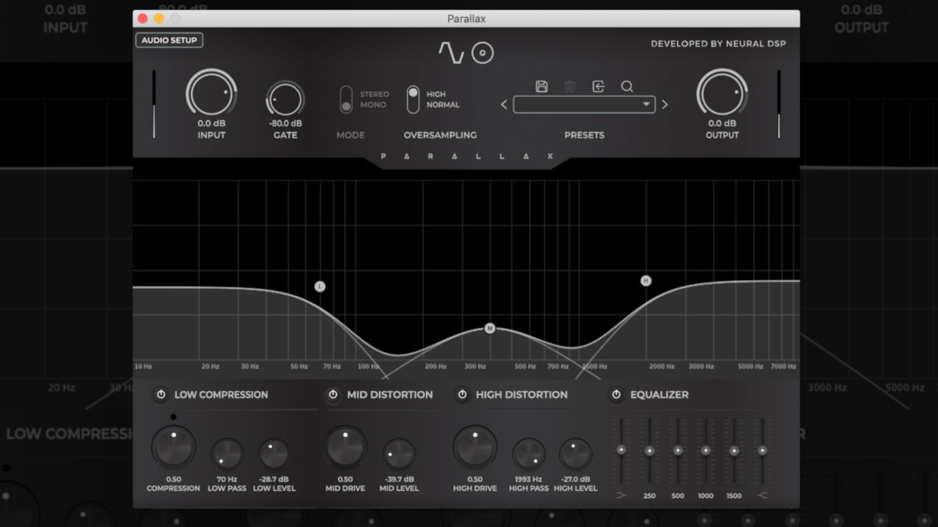Save preset with the floppy disk icon
This screenshot has width=938, height=527.
[x=542, y=86]
